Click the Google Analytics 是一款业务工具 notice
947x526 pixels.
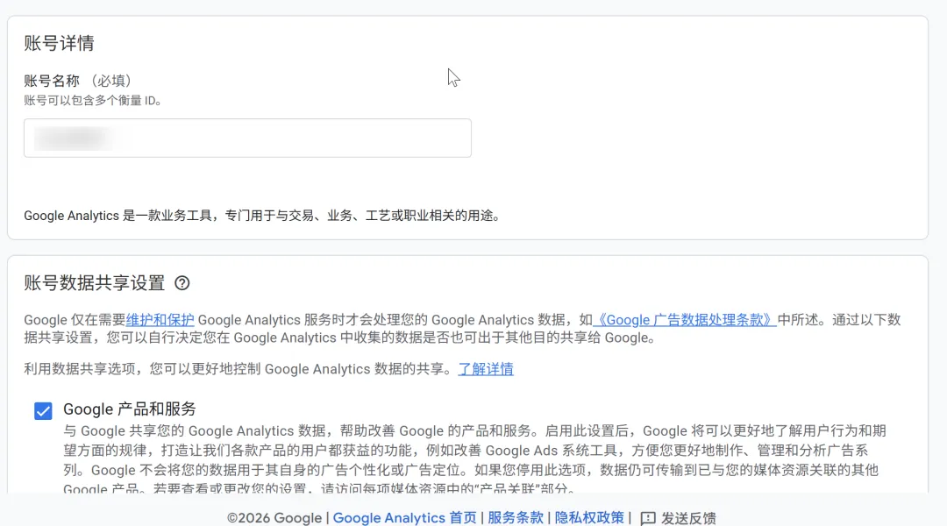(x=261, y=216)
